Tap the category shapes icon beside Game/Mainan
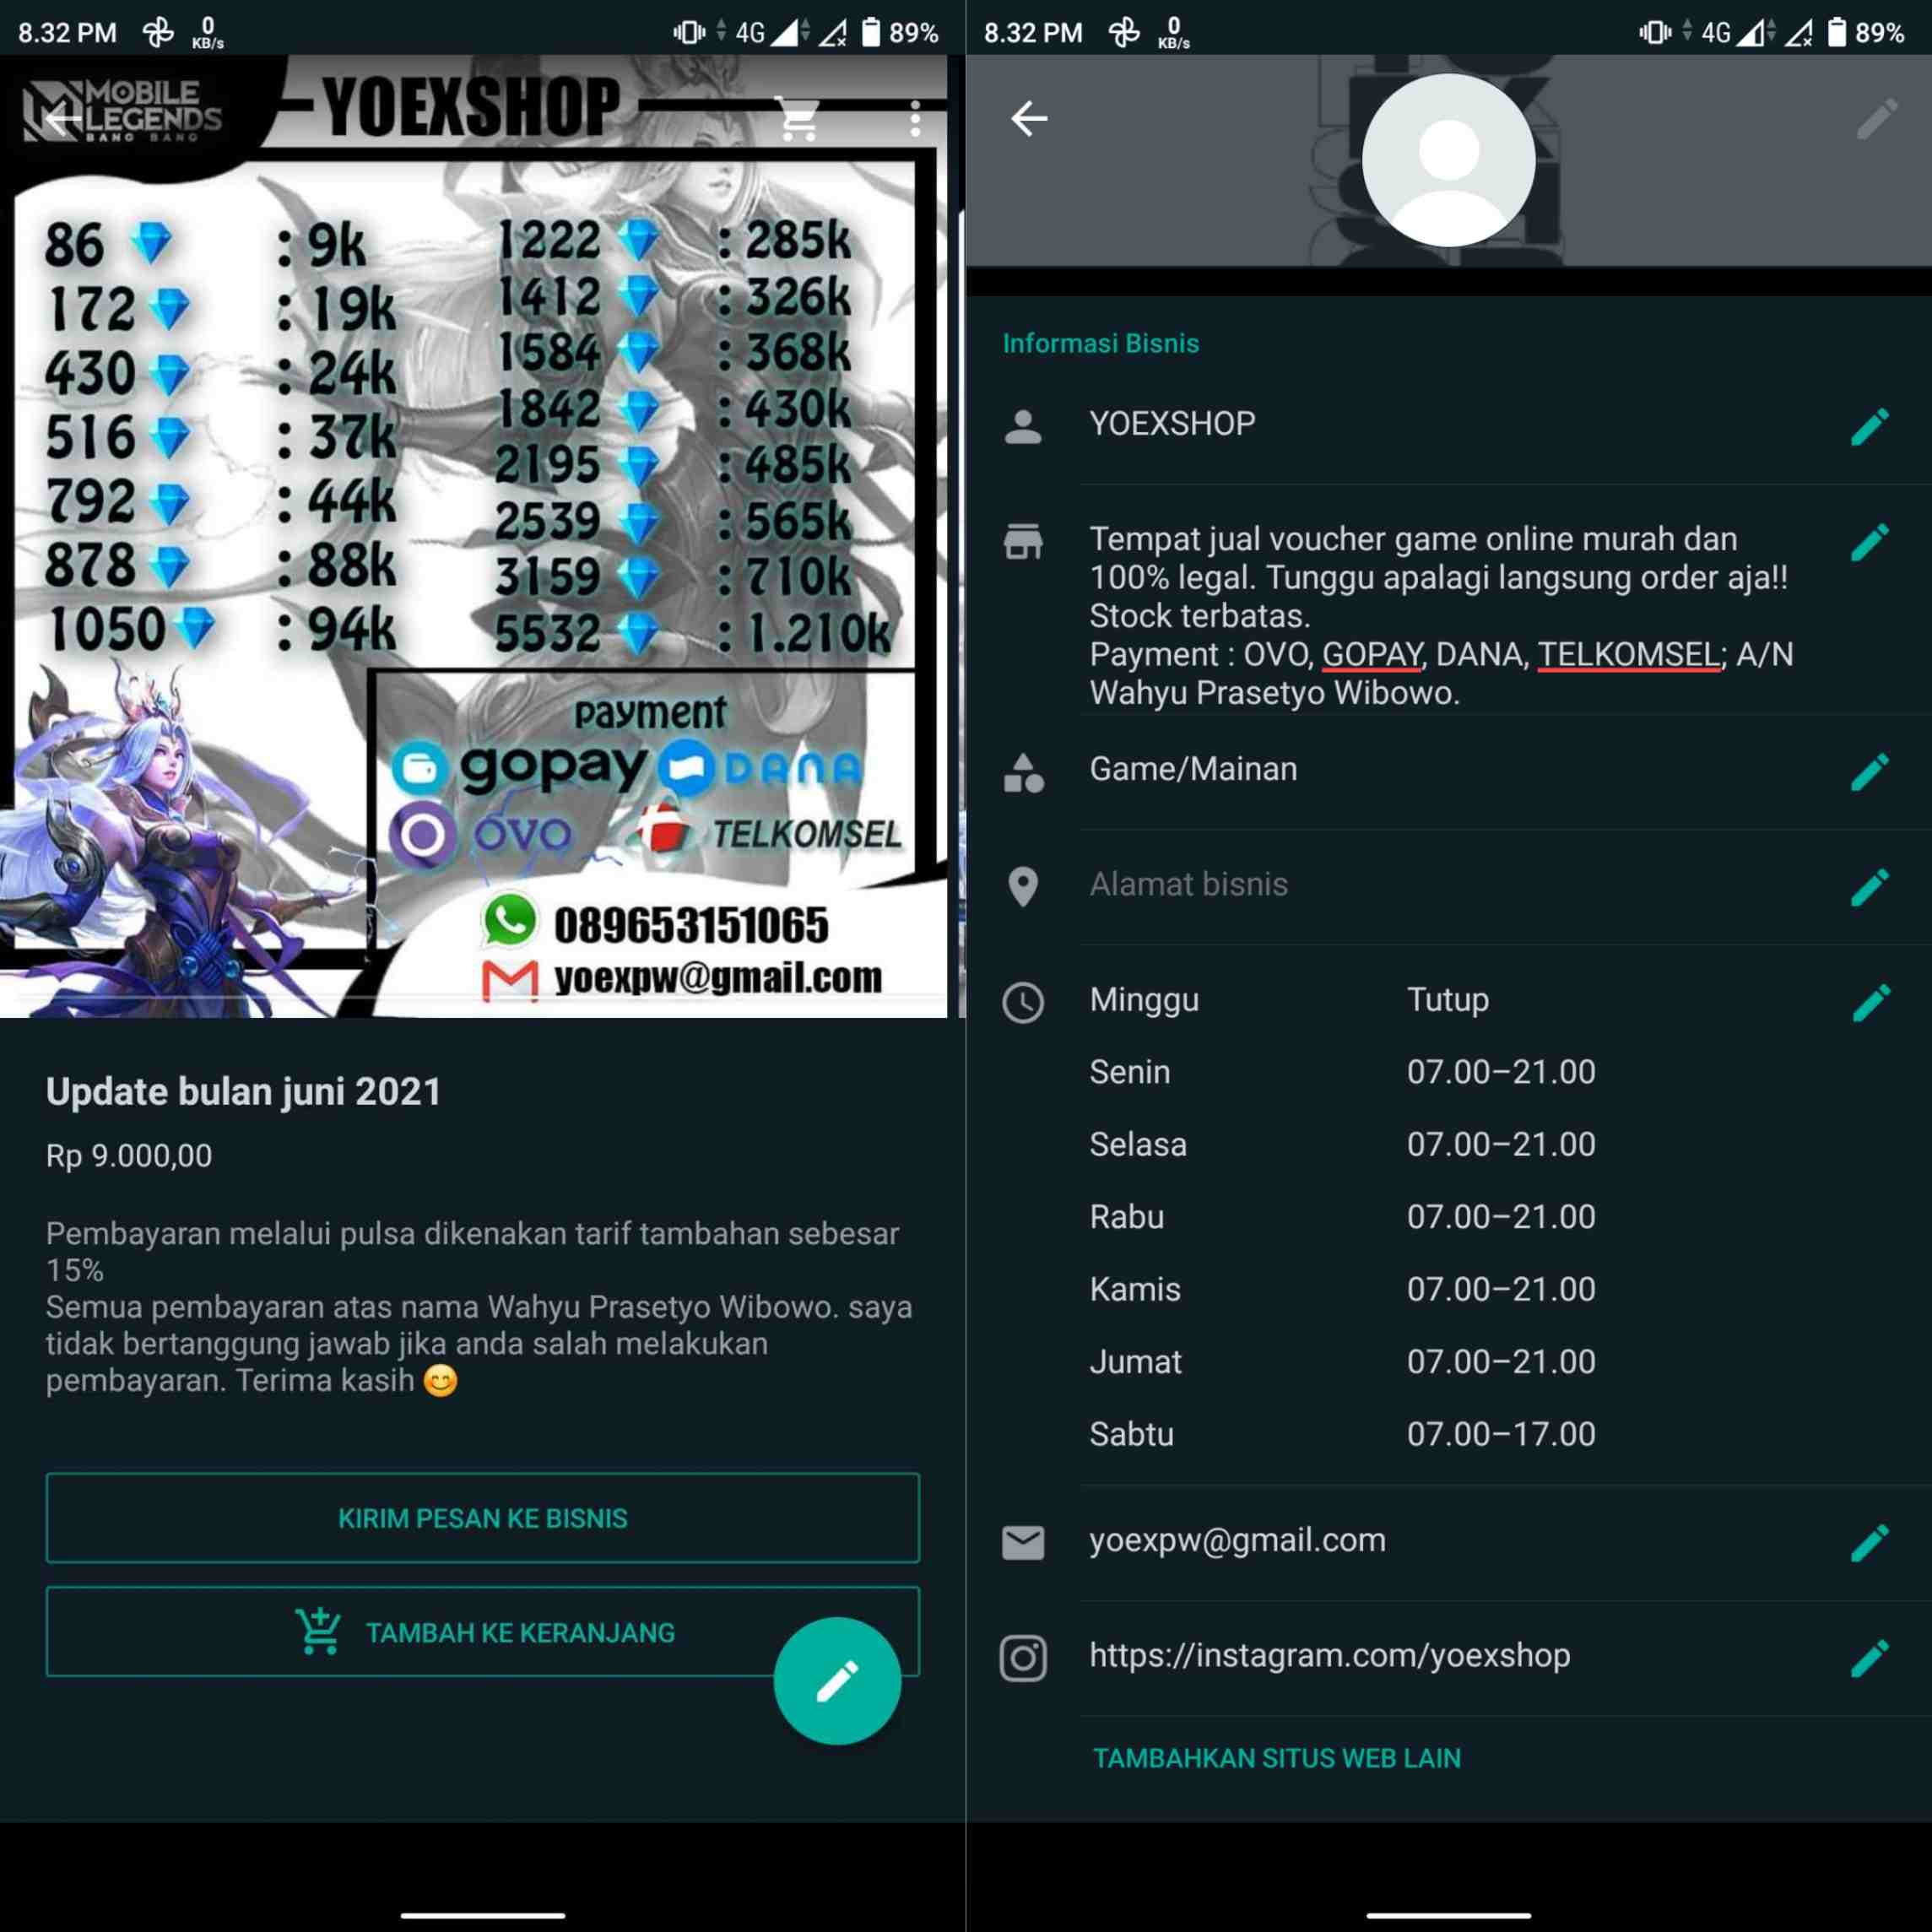Image resolution: width=1932 pixels, height=1932 pixels. pos(1023,772)
